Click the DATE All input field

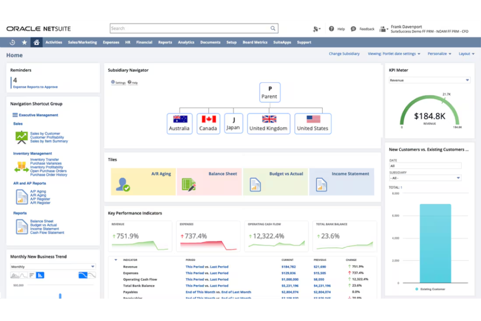(425, 166)
